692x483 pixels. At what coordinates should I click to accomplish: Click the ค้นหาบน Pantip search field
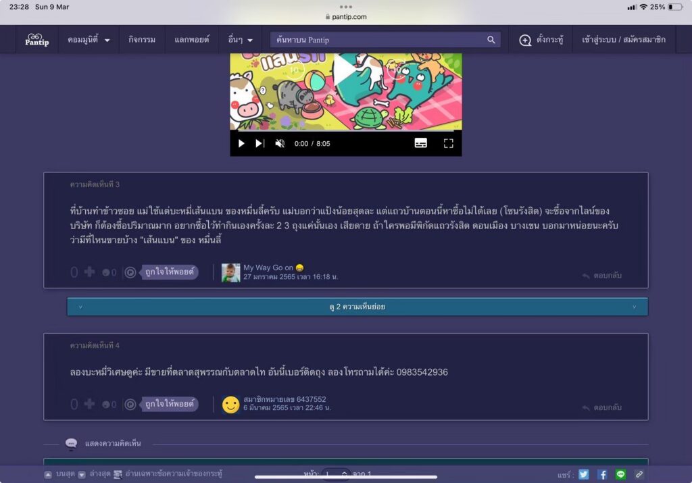(385, 40)
